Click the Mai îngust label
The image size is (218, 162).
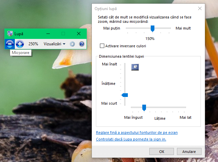[133, 117]
